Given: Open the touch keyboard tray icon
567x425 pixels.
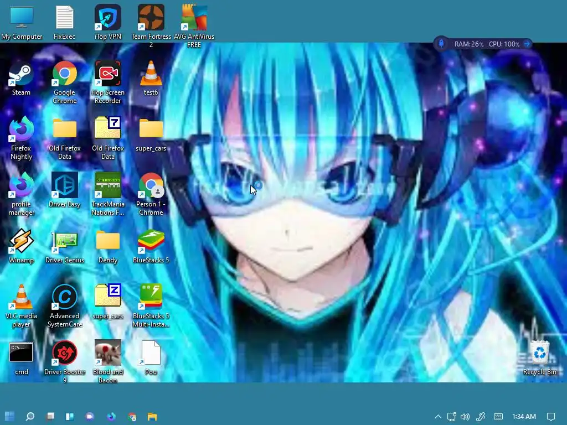Looking at the screenshot, I should pyautogui.click(x=498, y=417).
